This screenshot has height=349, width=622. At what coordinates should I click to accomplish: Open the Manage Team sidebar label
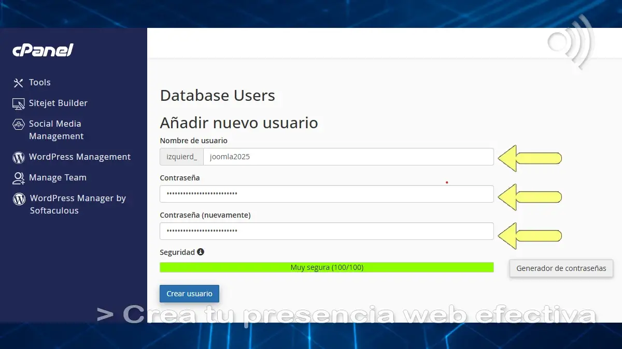[58, 178]
